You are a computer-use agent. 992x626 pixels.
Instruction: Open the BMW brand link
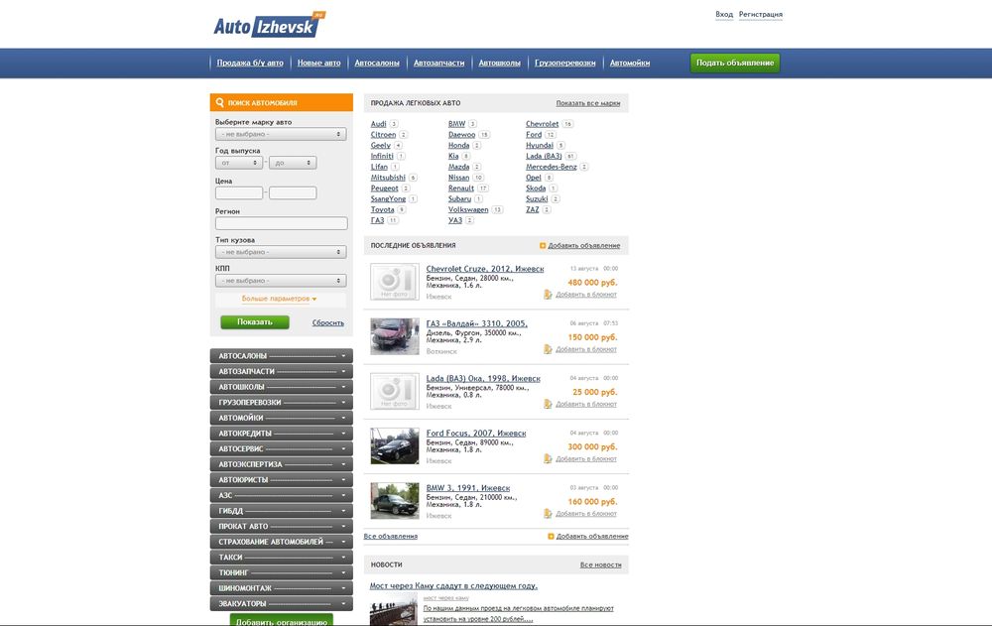pyautogui.click(x=456, y=124)
